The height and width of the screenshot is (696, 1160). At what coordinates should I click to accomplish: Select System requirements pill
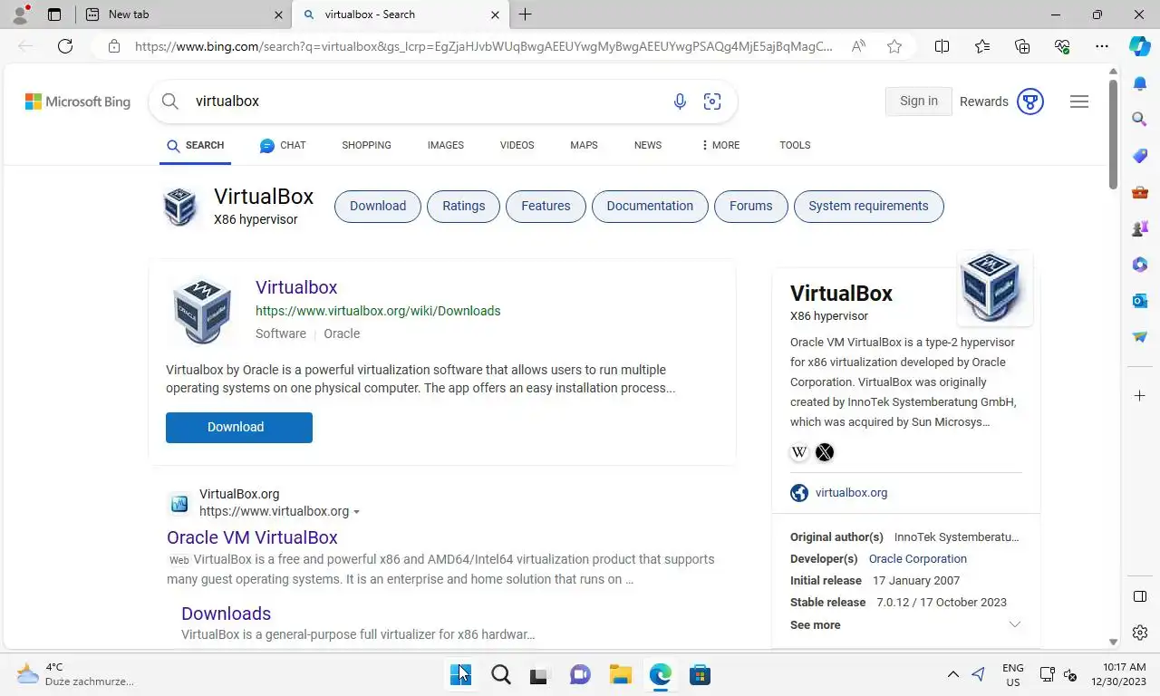coord(868,207)
